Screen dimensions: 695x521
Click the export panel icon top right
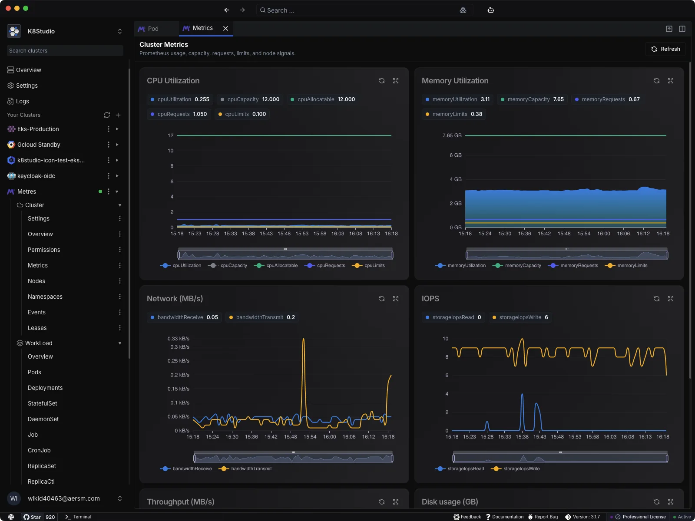pos(669,29)
